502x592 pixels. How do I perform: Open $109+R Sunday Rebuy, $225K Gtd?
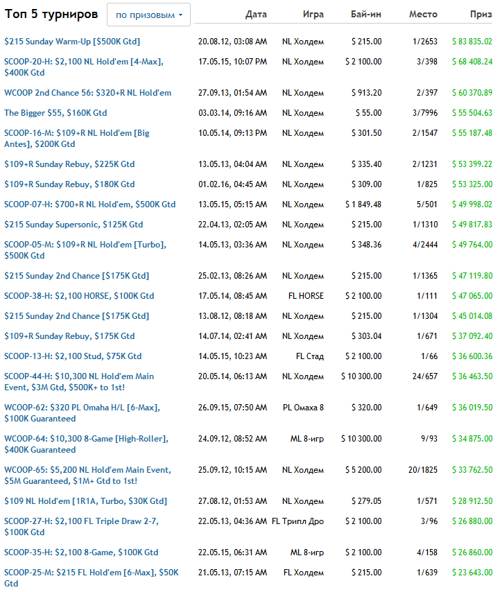pyautogui.click(x=69, y=165)
